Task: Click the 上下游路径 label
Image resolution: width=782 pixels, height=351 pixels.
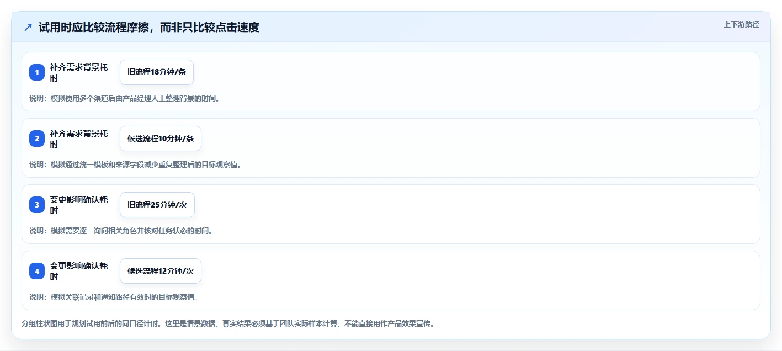Action: pyautogui.click(x=742, y=24)
